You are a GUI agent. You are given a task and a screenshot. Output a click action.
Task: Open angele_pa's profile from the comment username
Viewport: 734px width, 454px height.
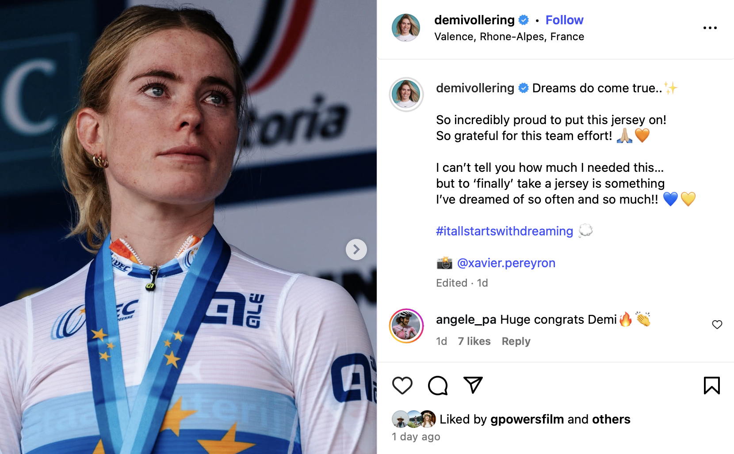tap(466, 320)
